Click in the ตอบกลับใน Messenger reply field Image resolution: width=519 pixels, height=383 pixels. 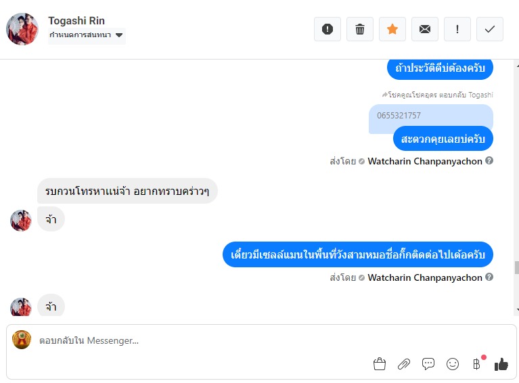point(203,340)
